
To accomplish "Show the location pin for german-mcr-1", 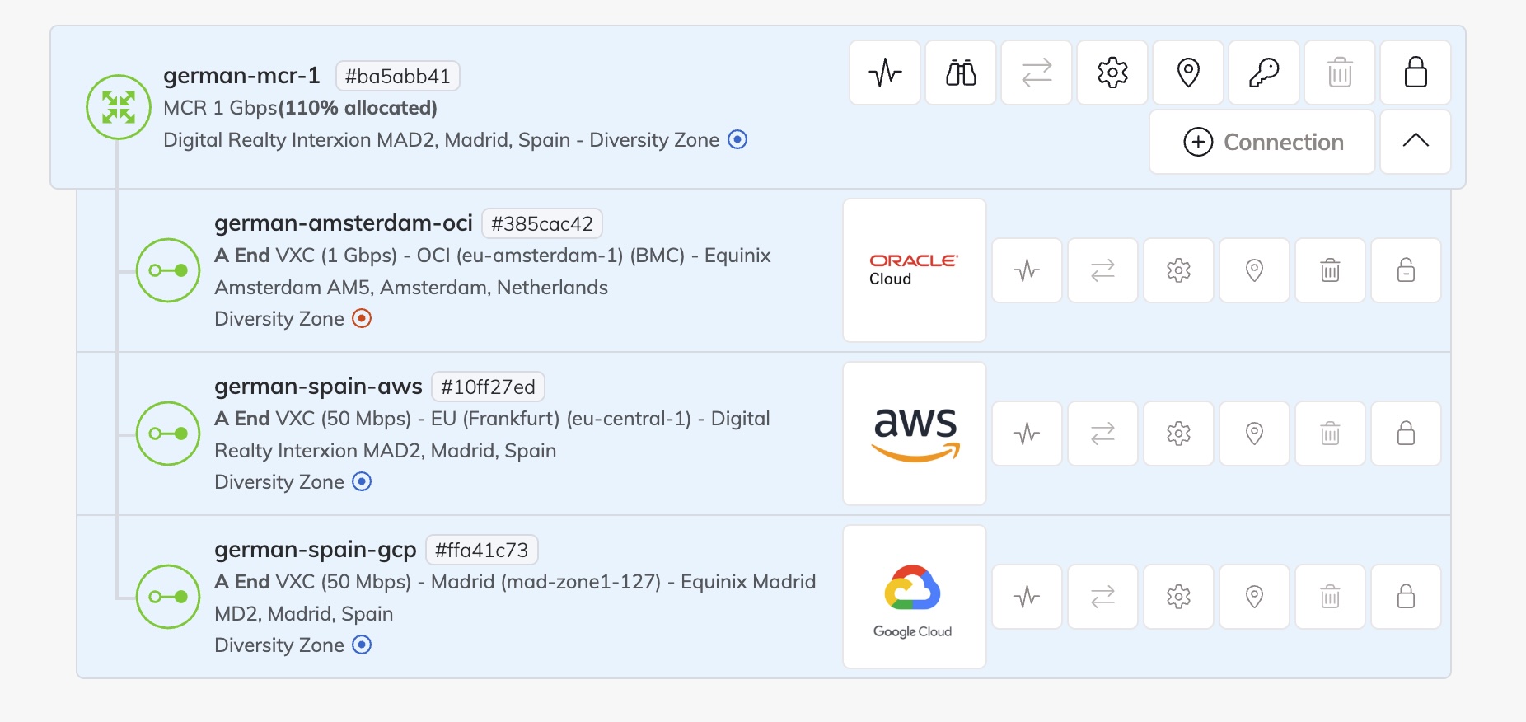I will (x=1187, y=73).
